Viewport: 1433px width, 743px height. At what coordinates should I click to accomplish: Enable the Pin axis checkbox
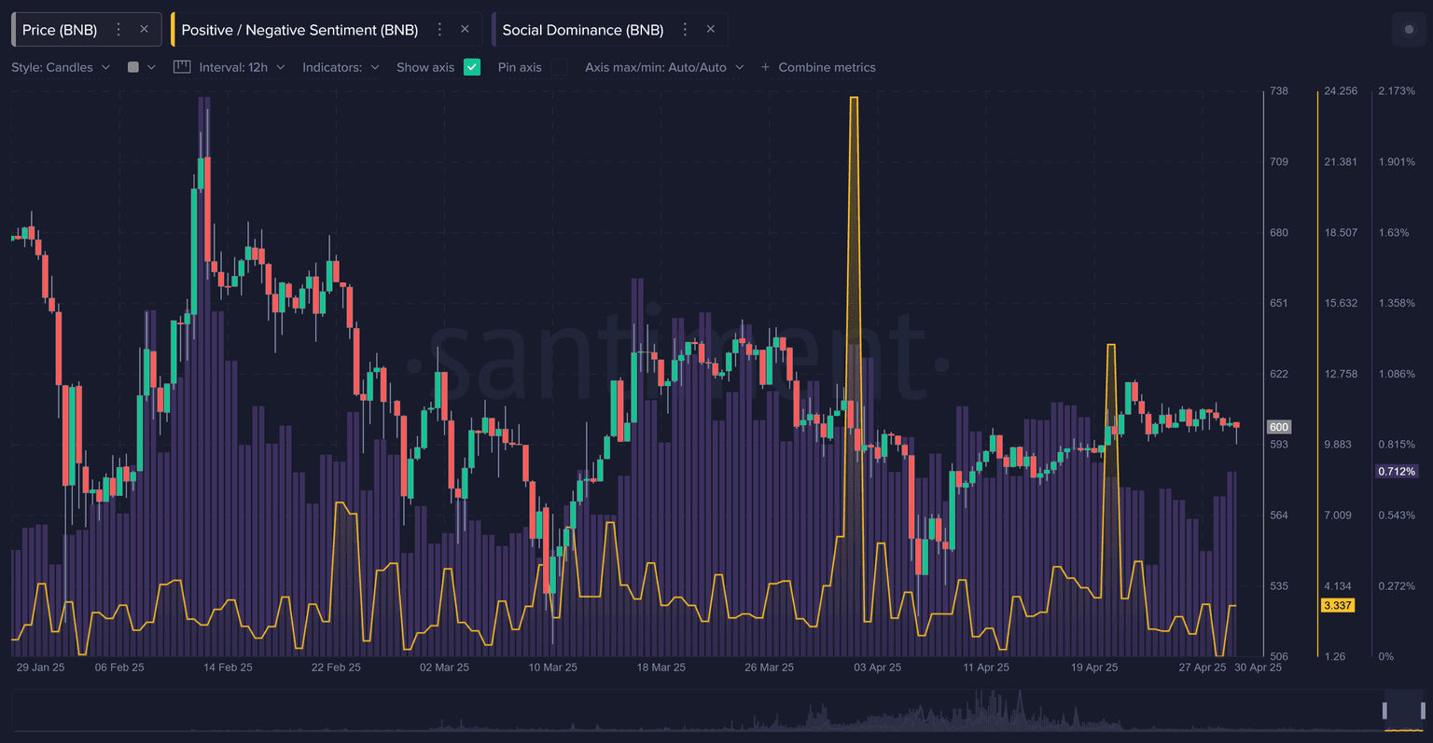point(559,67)
